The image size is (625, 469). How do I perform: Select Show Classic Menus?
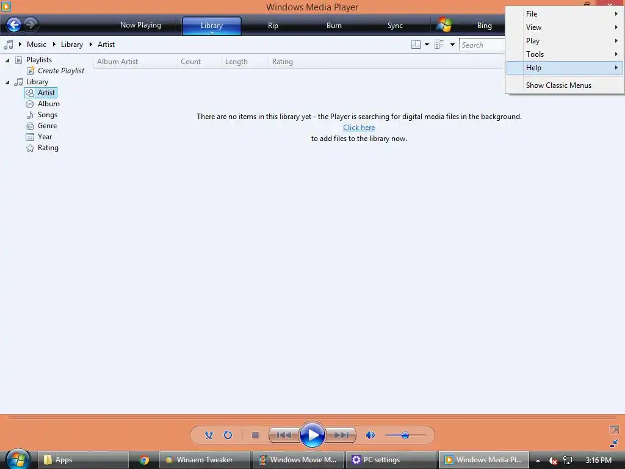tap(565, 85)
